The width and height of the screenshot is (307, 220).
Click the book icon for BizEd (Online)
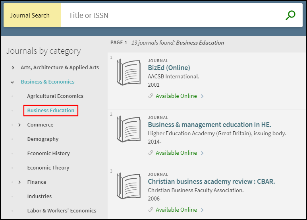(128, 72)
